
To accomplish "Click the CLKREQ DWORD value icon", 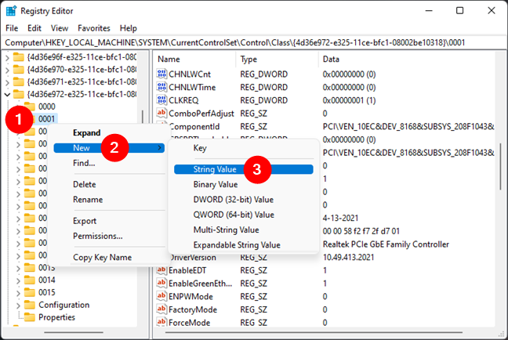I will [x=161, y=100].
